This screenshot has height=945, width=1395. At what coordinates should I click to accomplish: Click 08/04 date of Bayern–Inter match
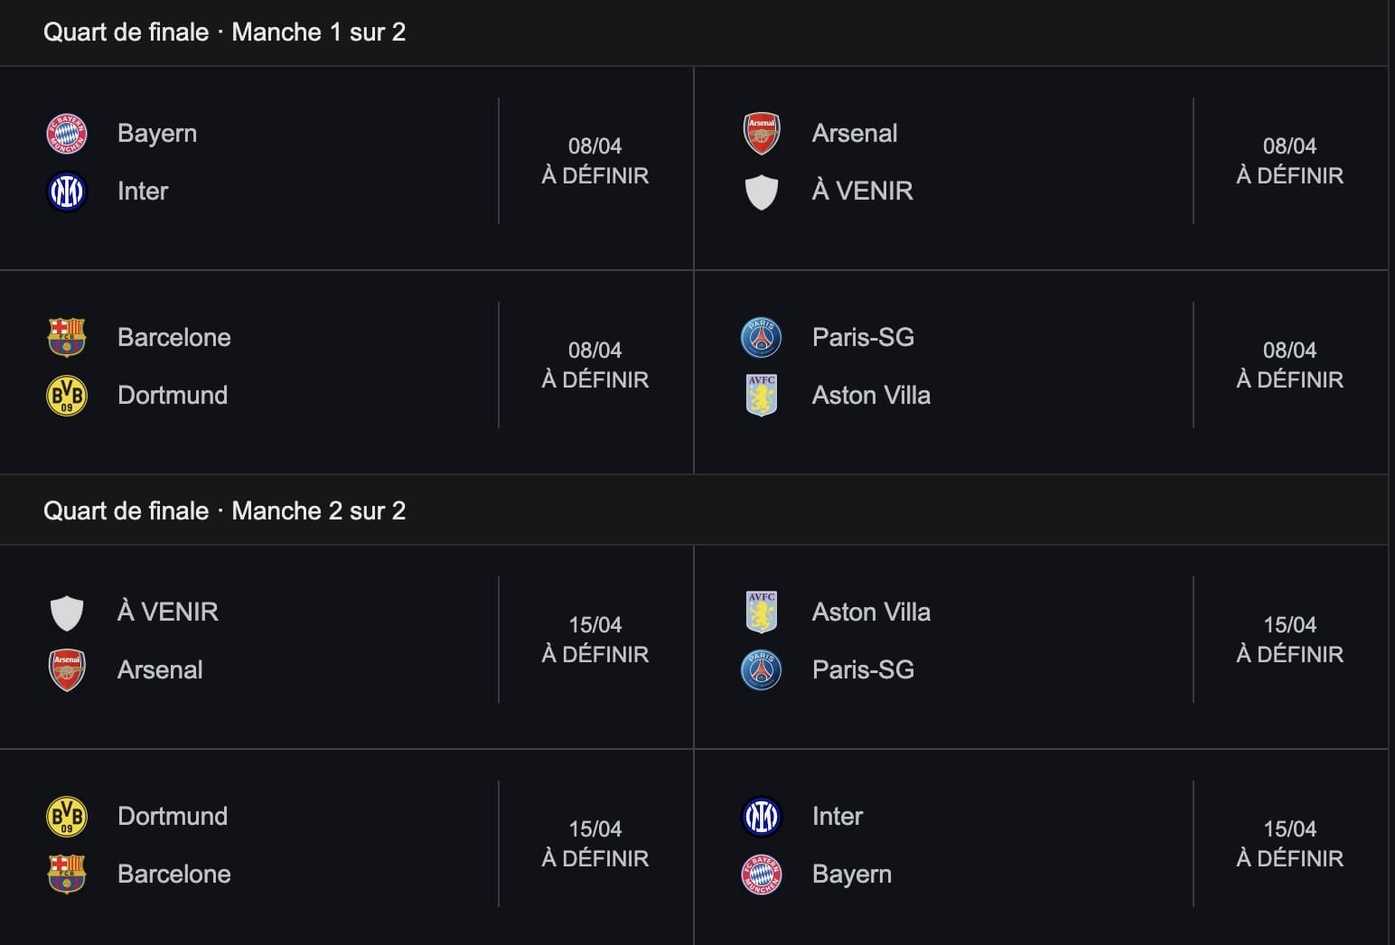coord(595,146)
